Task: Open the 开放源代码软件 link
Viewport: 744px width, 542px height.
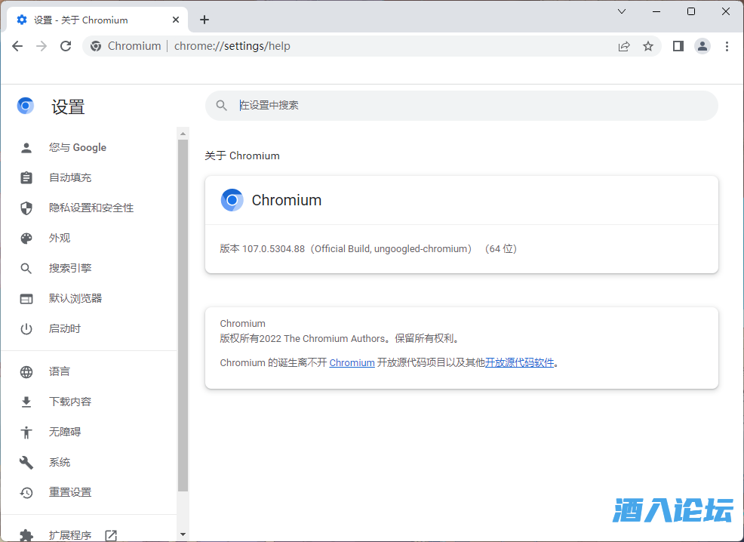Action: (519, 362)
